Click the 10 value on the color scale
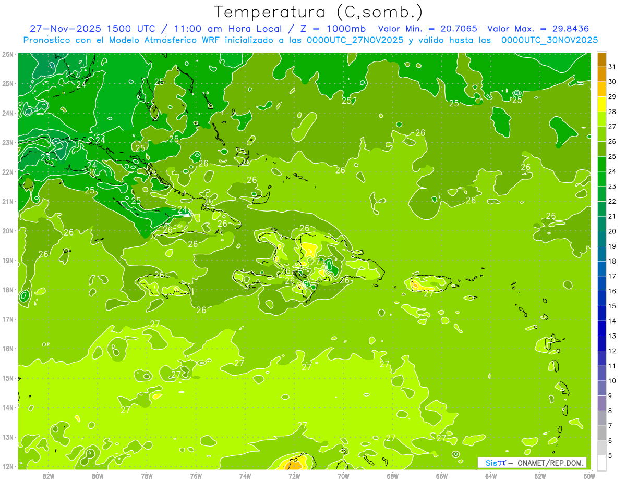626x483 pixels. (x=611, y=381)
